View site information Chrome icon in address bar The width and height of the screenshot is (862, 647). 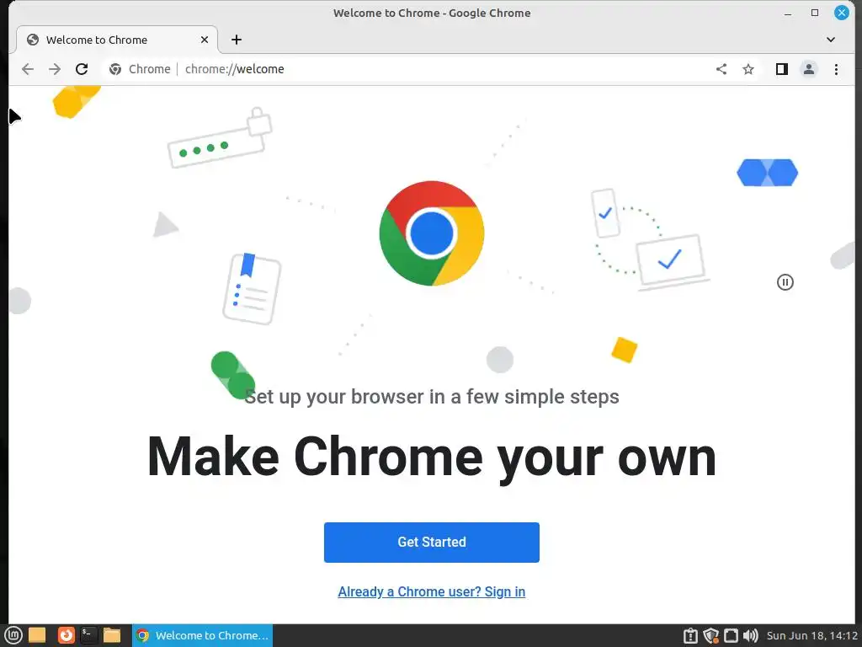[114, 69]
